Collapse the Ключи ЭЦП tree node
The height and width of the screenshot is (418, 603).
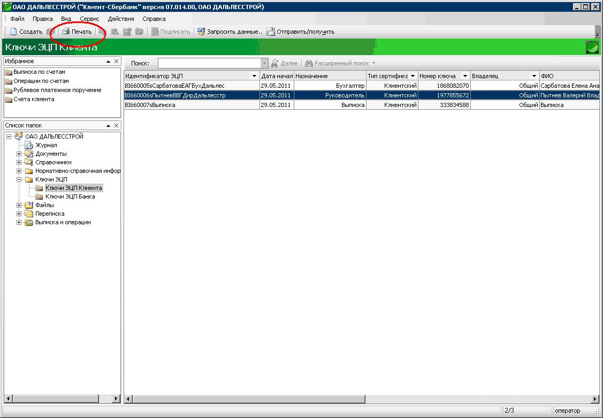click(18, 179)
